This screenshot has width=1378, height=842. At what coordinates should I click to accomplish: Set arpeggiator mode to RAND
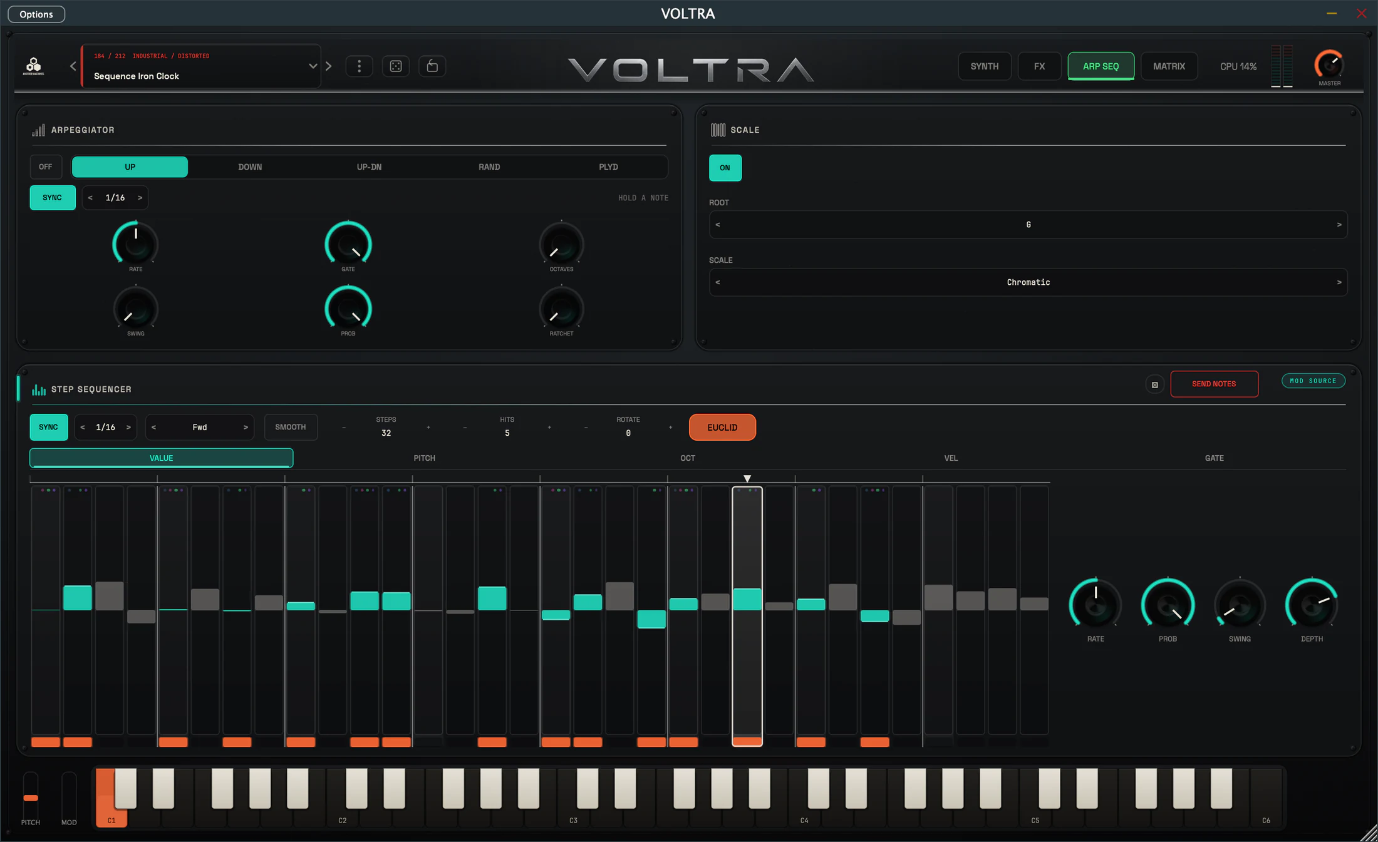point(489,167)
